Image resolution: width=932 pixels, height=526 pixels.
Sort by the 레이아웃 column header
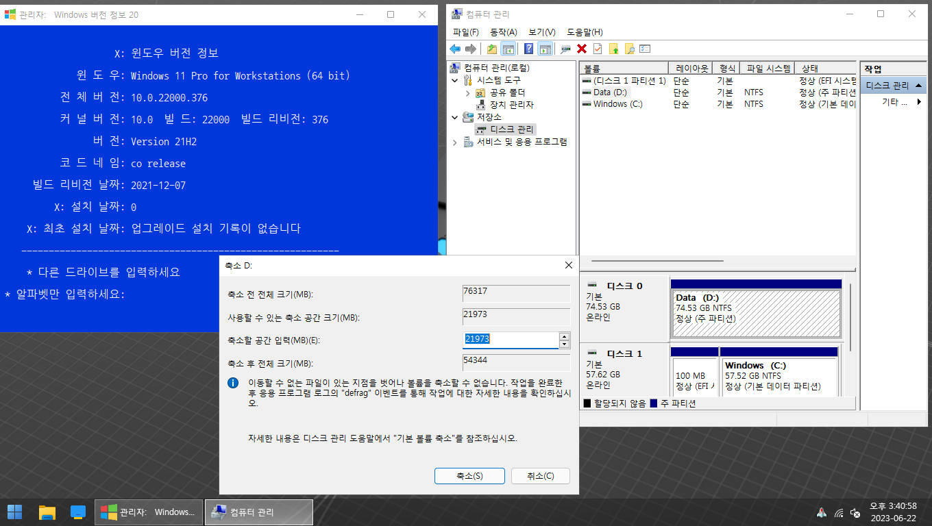click(690, 68)
